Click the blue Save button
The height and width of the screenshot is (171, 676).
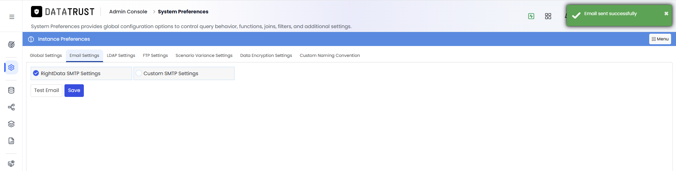(74, 91)
